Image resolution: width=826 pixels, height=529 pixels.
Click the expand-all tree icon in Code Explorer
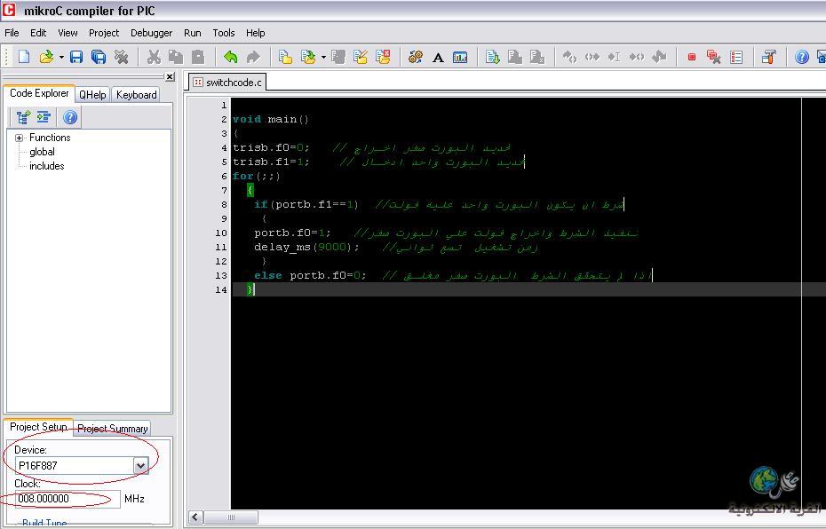point(23,117)
